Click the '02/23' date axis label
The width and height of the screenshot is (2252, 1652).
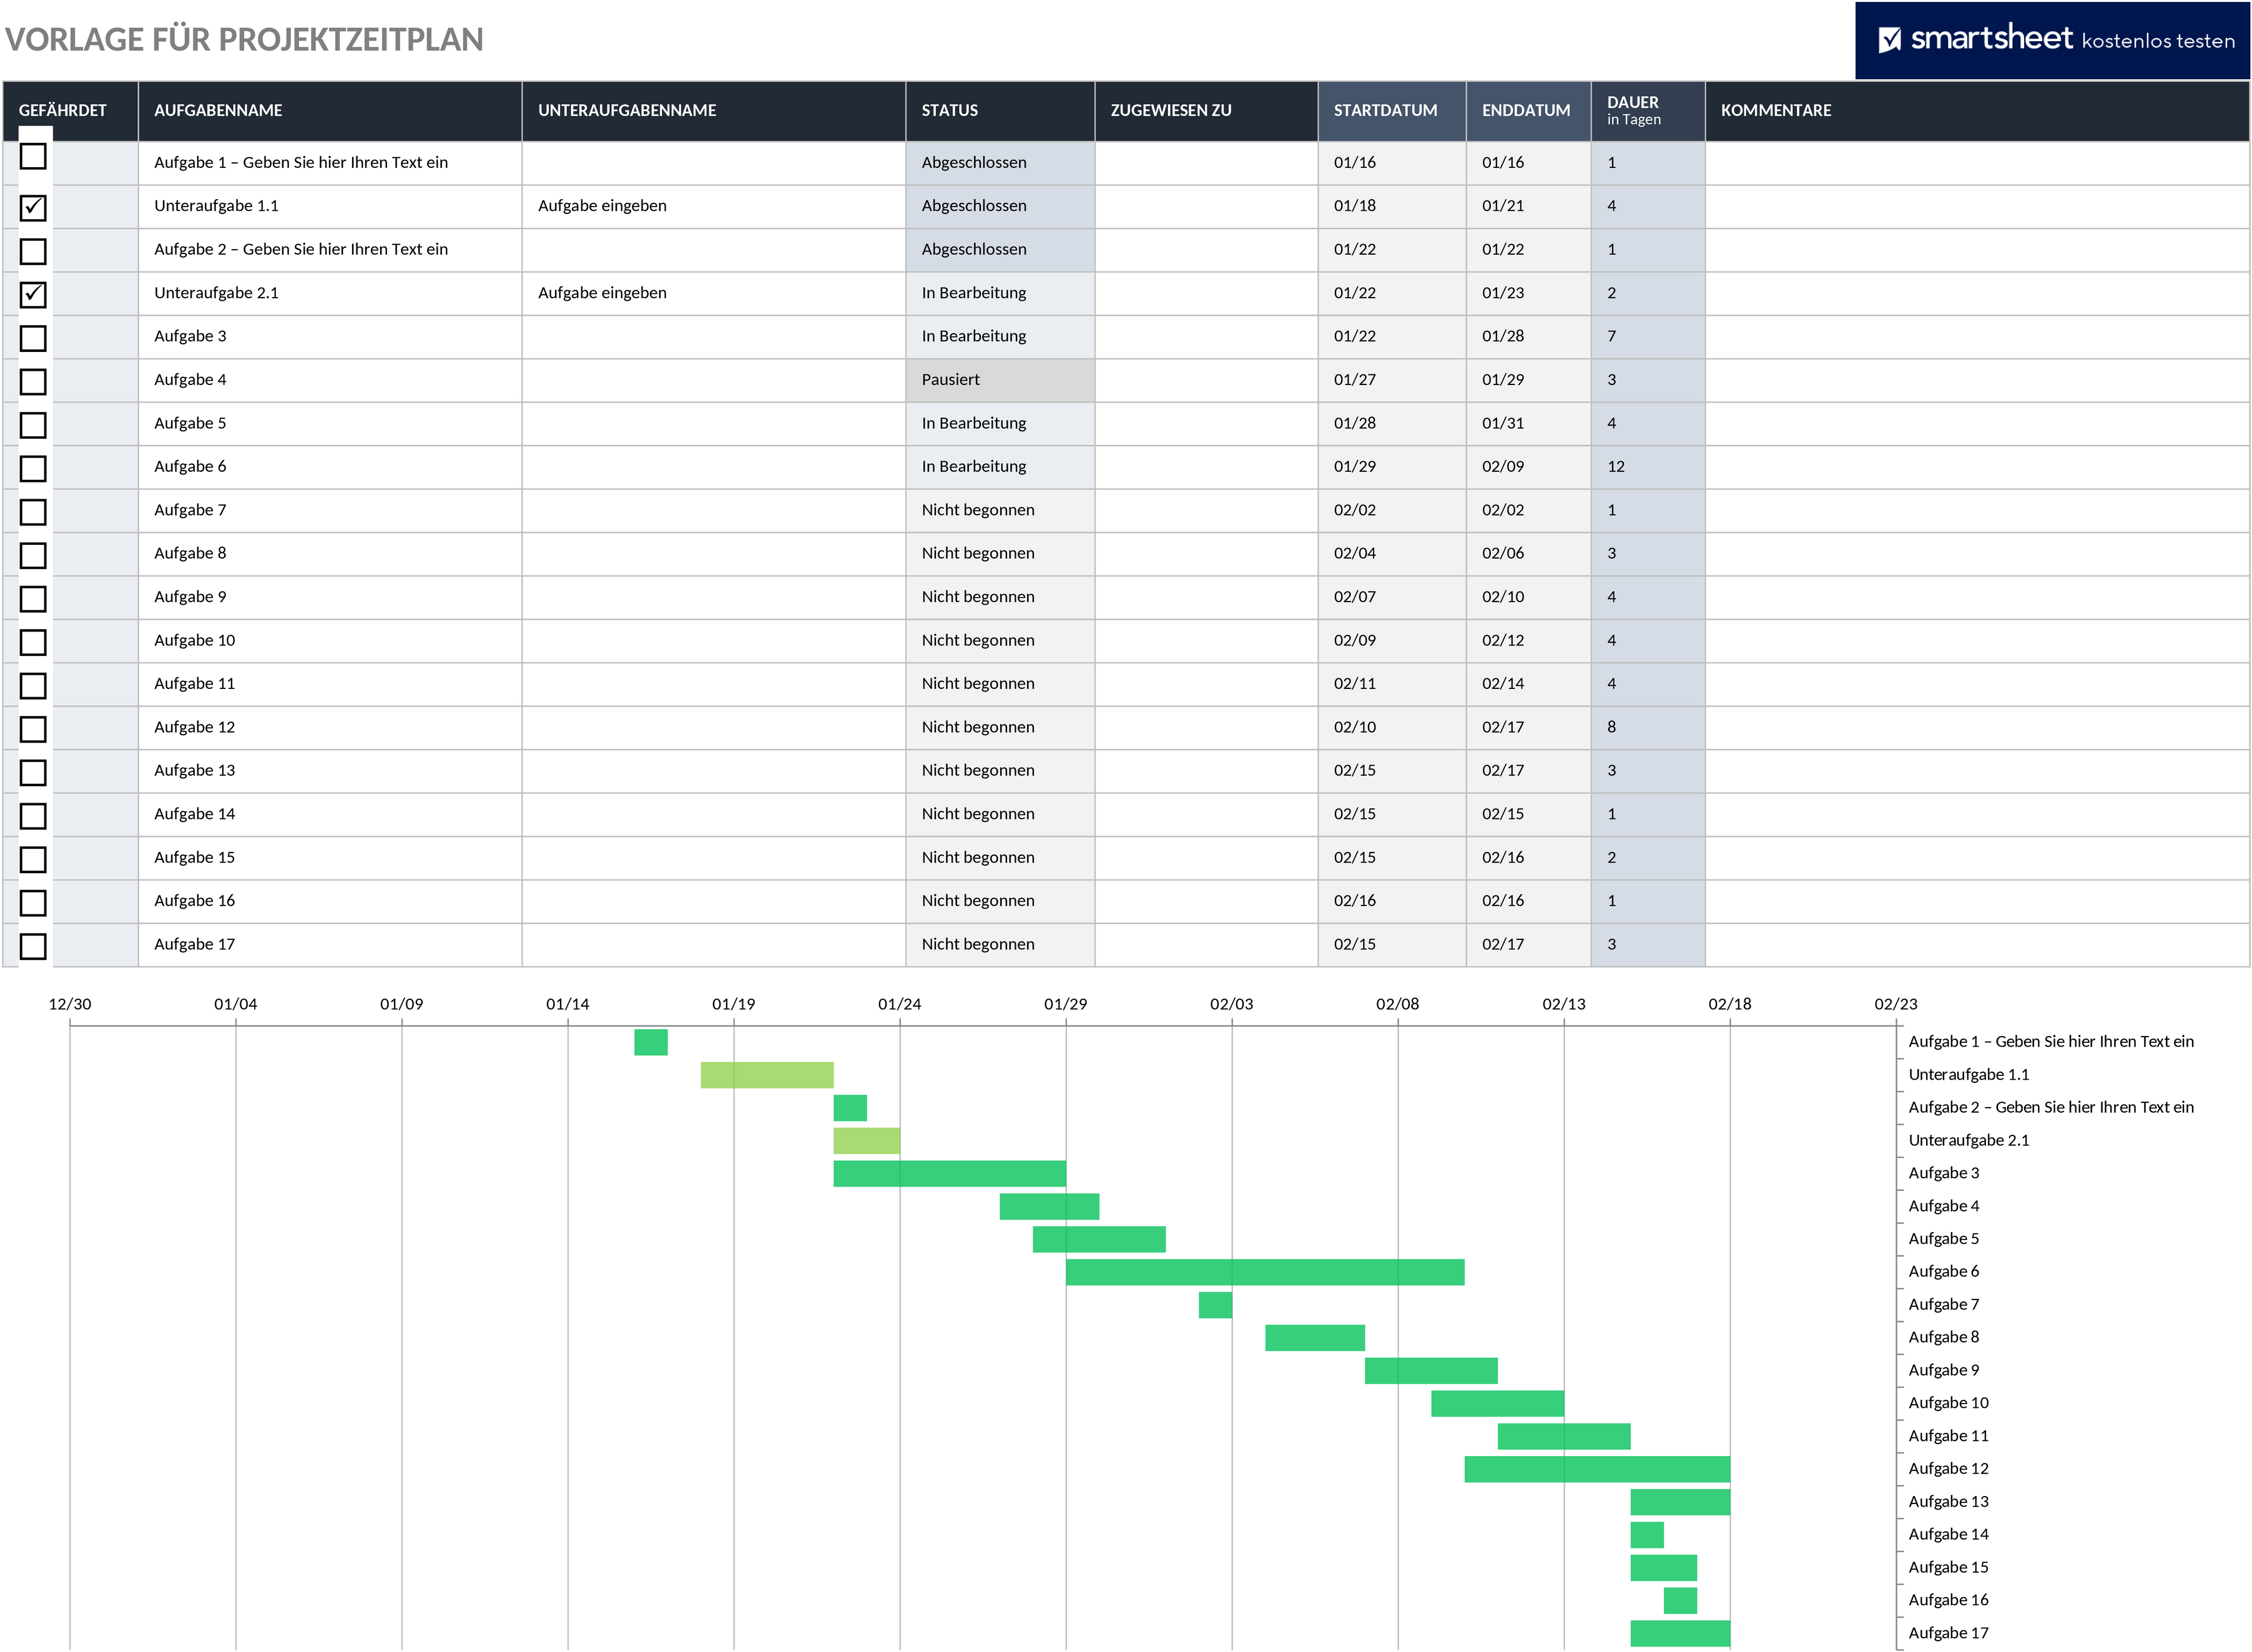[1896, 1004]
